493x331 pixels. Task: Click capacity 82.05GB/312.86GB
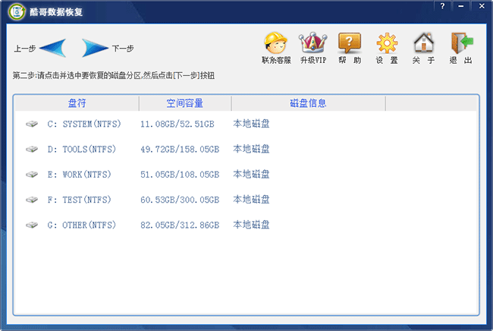[180, 225]
